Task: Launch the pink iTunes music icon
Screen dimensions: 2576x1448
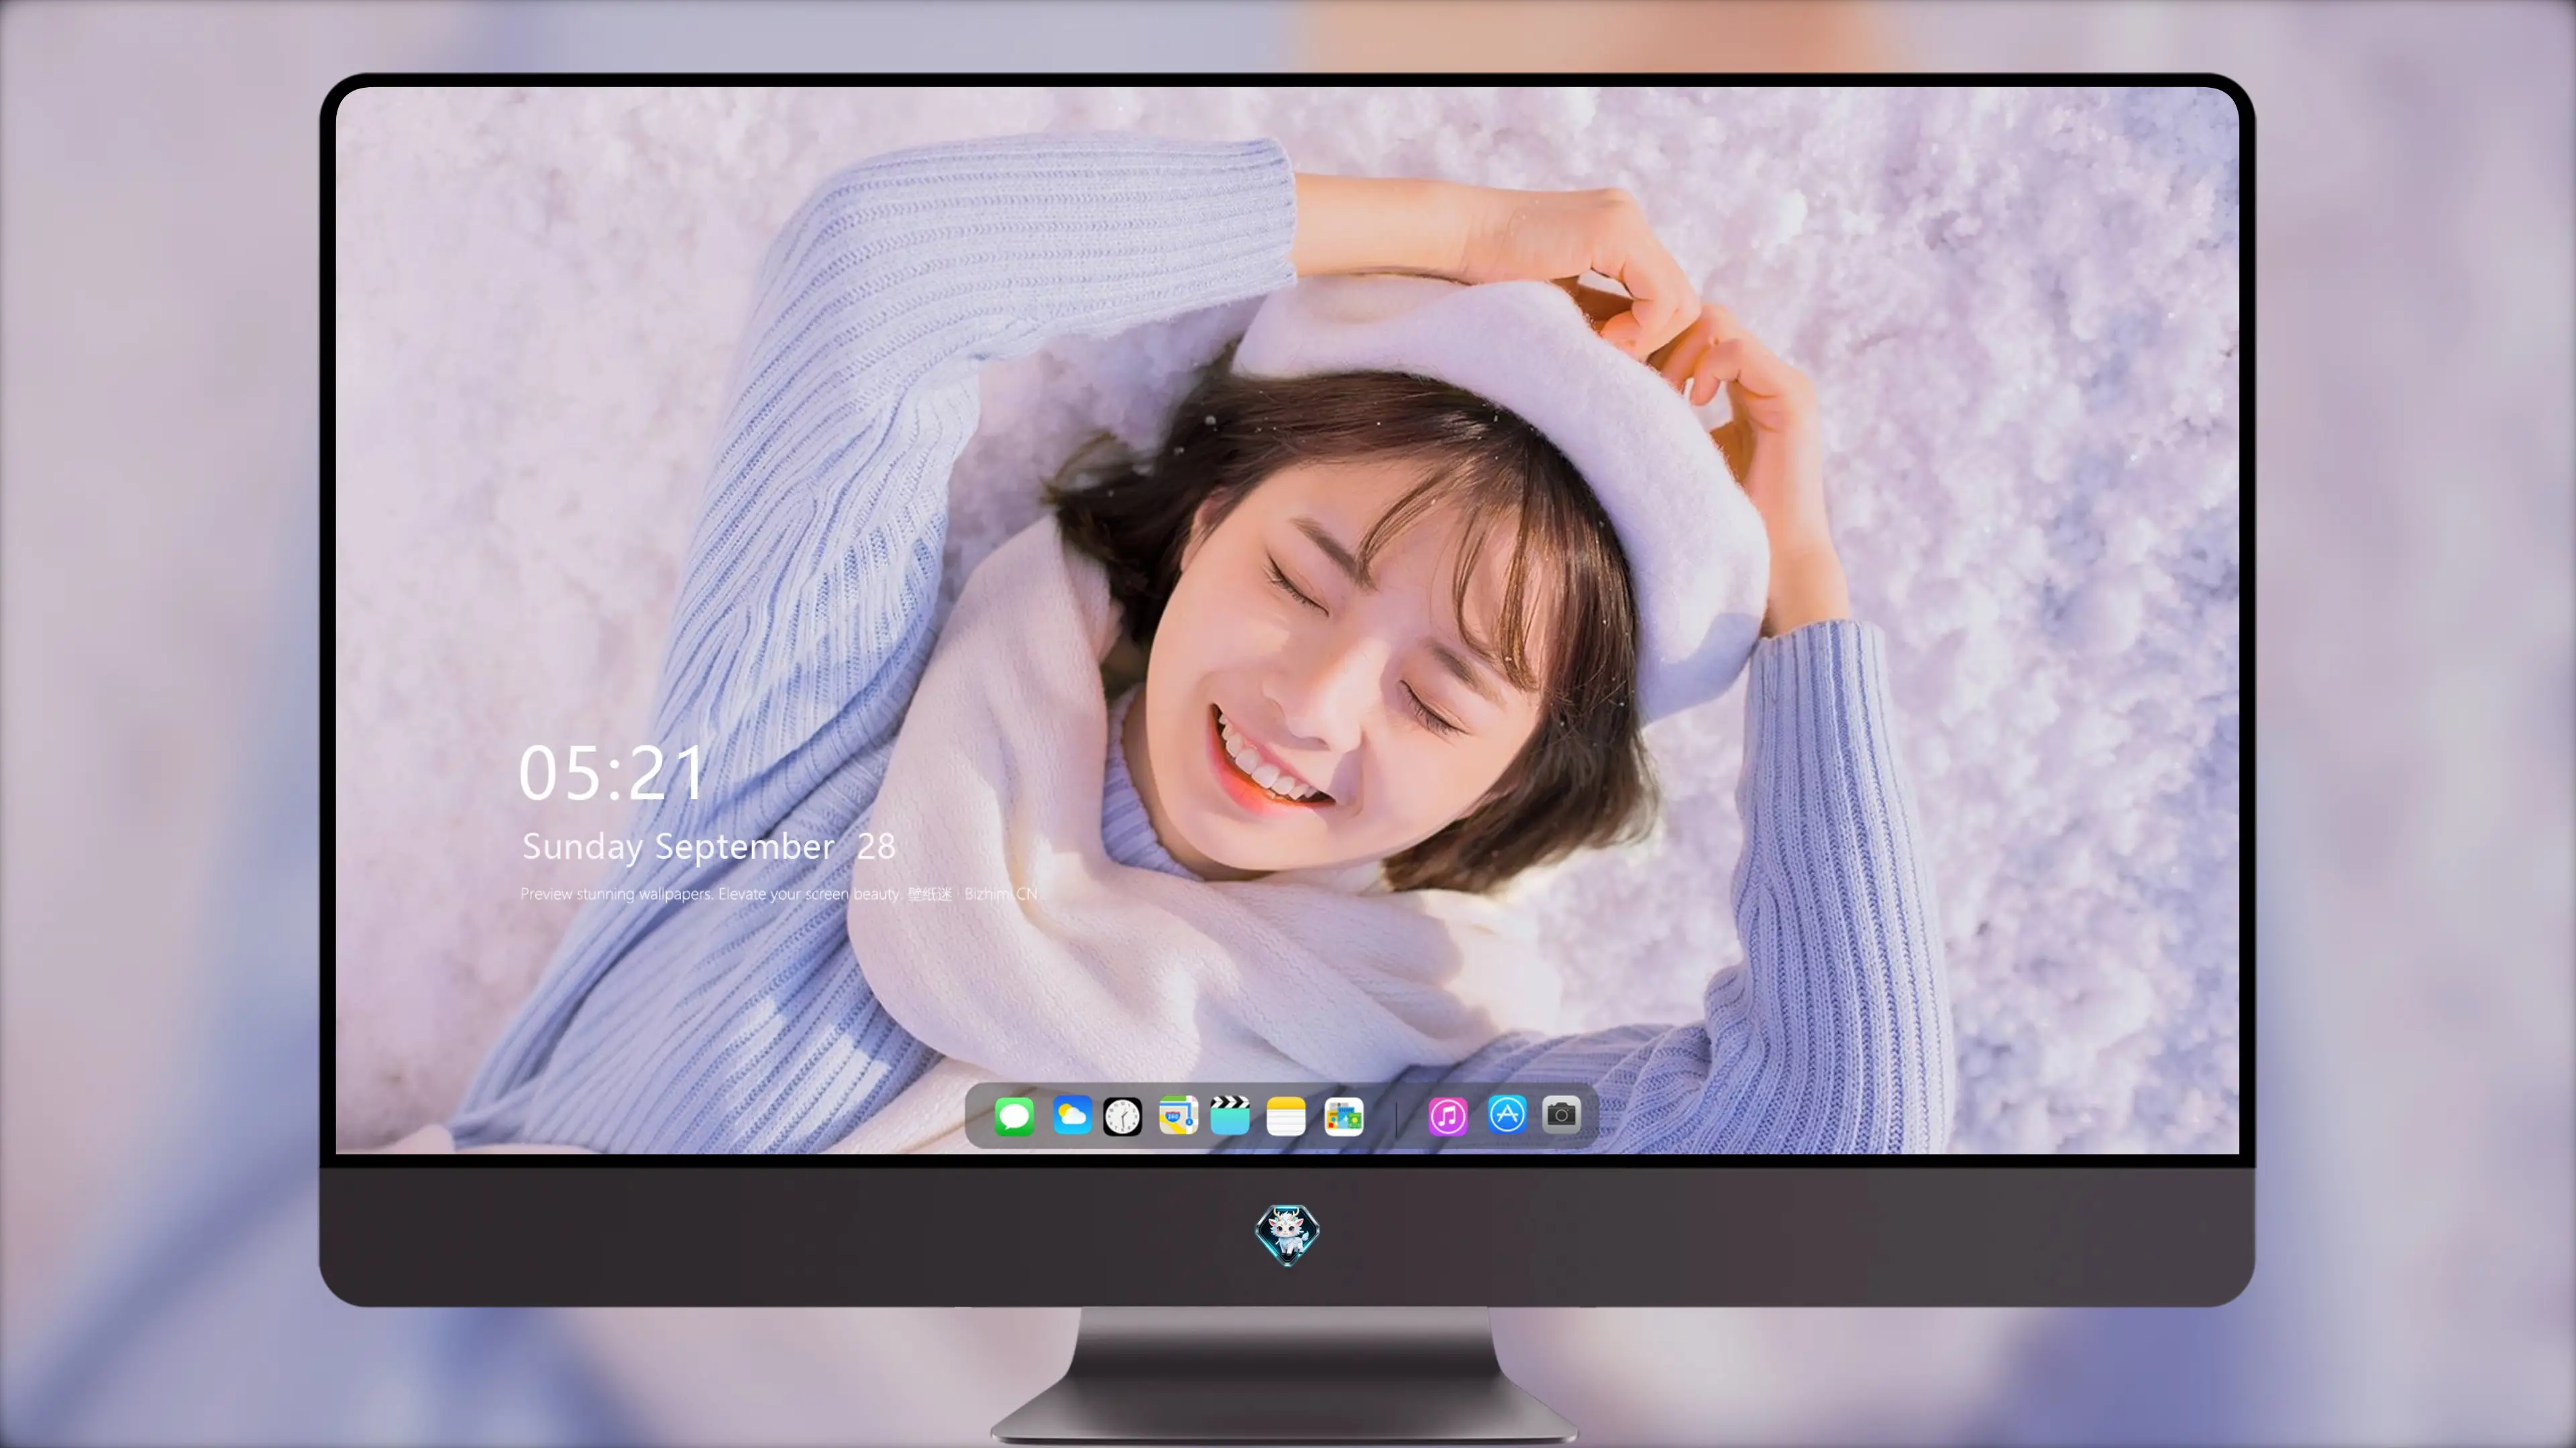Action: (1448, 1116)
